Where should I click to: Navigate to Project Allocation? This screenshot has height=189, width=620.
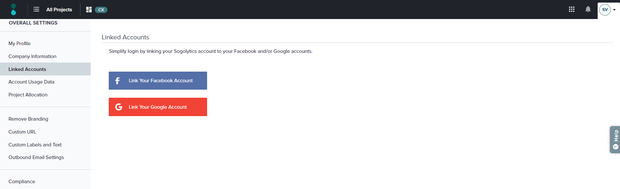[x=28, y=95]
